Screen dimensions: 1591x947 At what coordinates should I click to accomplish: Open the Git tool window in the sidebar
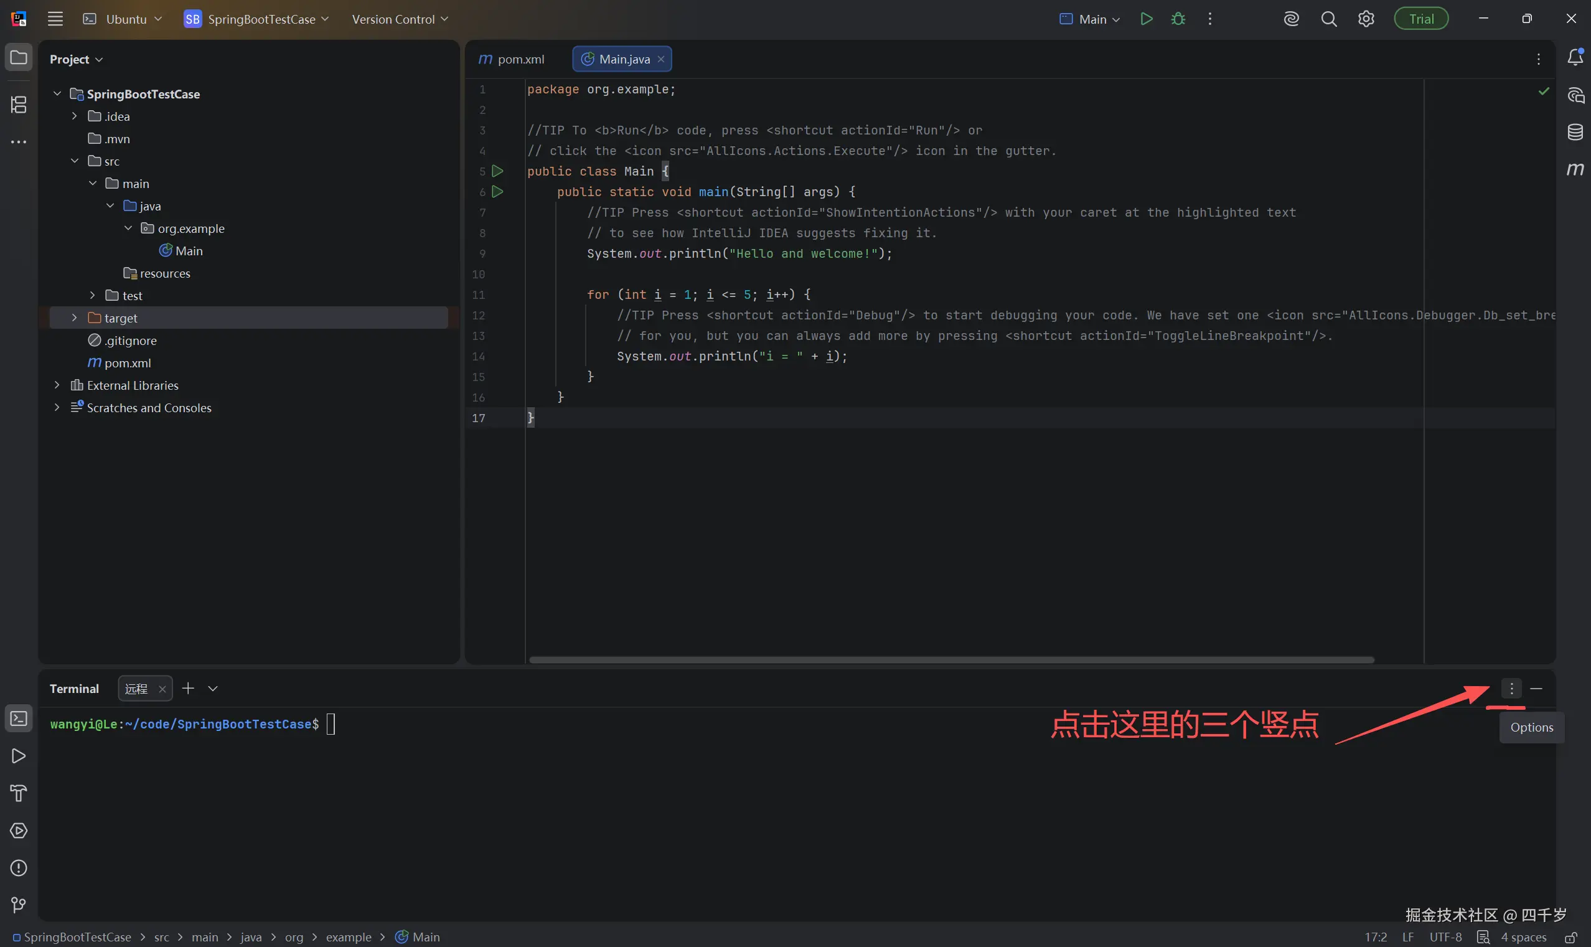pyautogui.click(x=19, y=905)
